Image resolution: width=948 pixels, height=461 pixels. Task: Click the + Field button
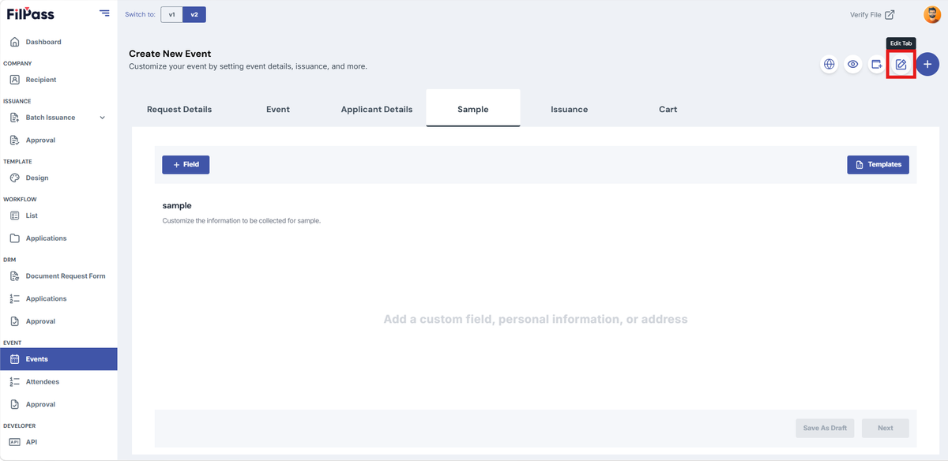(186, 164)
